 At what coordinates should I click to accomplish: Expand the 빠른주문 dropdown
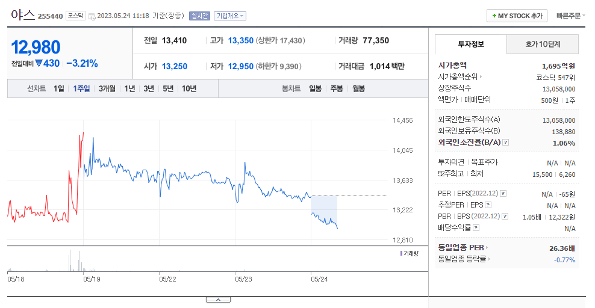[571, 16]
